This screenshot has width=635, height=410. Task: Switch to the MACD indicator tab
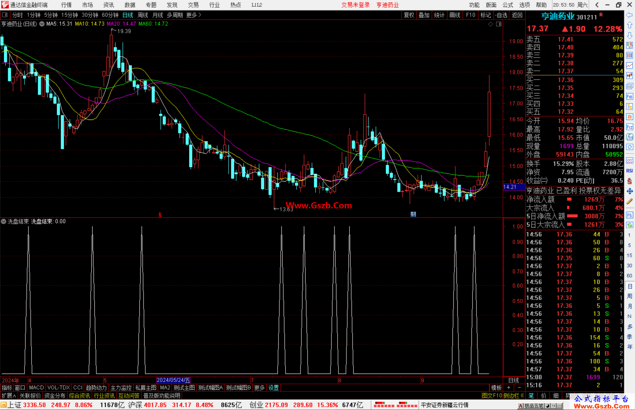tap(36, 388)
